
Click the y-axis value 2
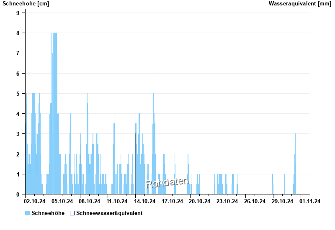[18, 154]
